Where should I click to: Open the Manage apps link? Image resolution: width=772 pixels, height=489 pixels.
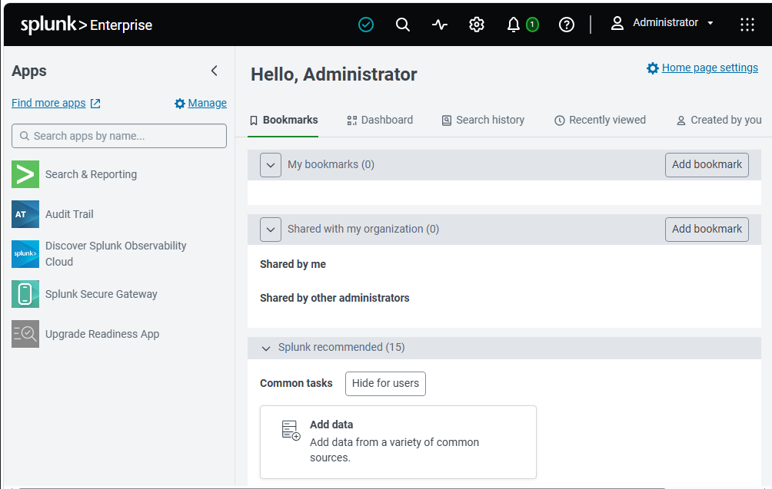(x=208, y=103)
